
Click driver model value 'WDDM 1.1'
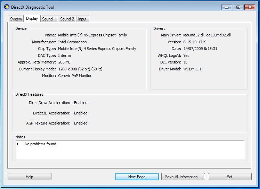coord(192,69)
